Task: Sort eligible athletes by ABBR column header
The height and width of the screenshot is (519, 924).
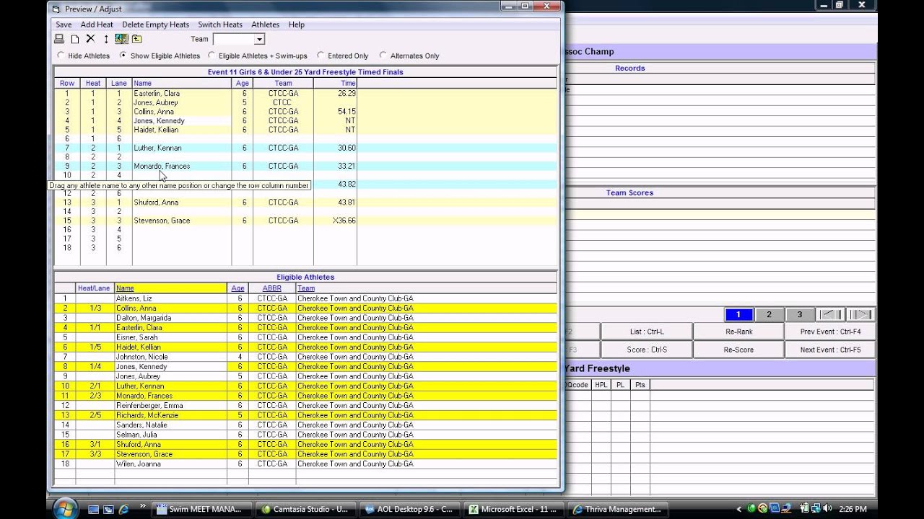Action: (272, 288)
